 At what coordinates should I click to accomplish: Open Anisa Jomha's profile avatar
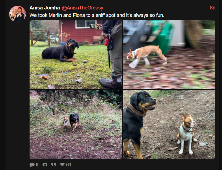point(18,14)
